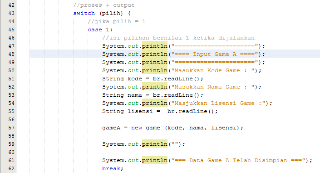Click line number 42 in the gutter
Viewport: 320px width, 173px height.
click(x=11, y=5)
